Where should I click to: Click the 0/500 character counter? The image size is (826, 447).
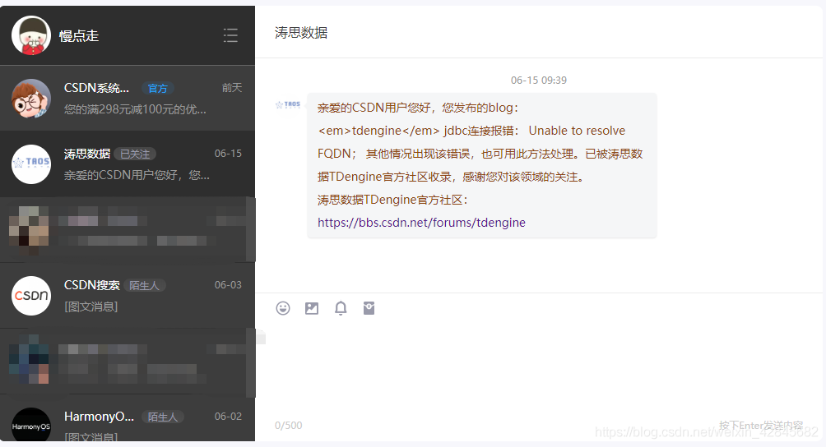288,426
